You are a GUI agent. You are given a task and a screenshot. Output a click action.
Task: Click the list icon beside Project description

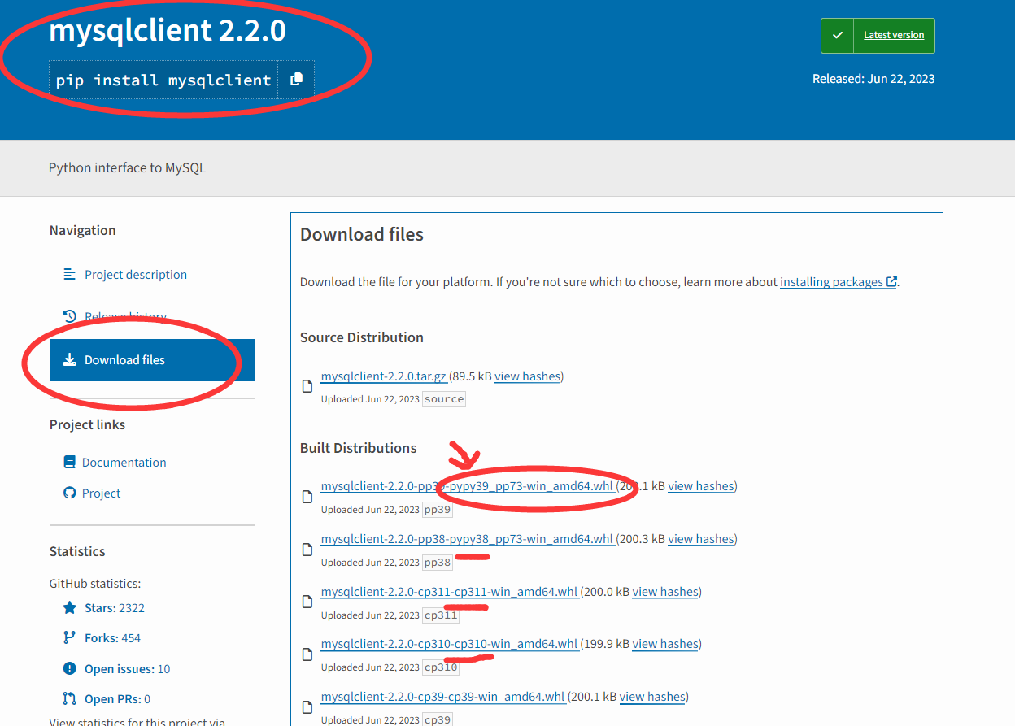click(69, 274)
